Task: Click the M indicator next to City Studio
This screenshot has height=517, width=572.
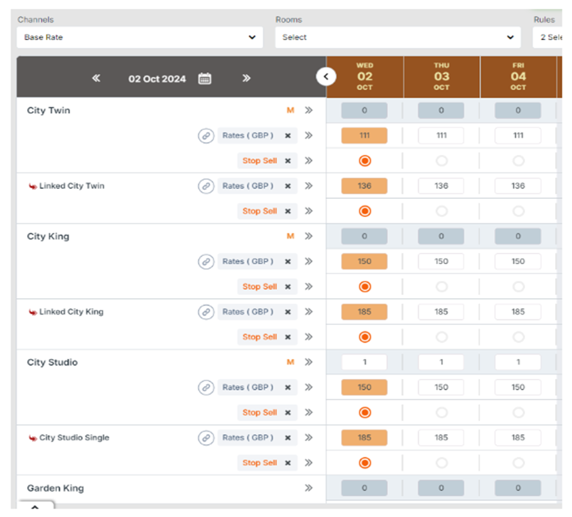Action: click(290, 362)
